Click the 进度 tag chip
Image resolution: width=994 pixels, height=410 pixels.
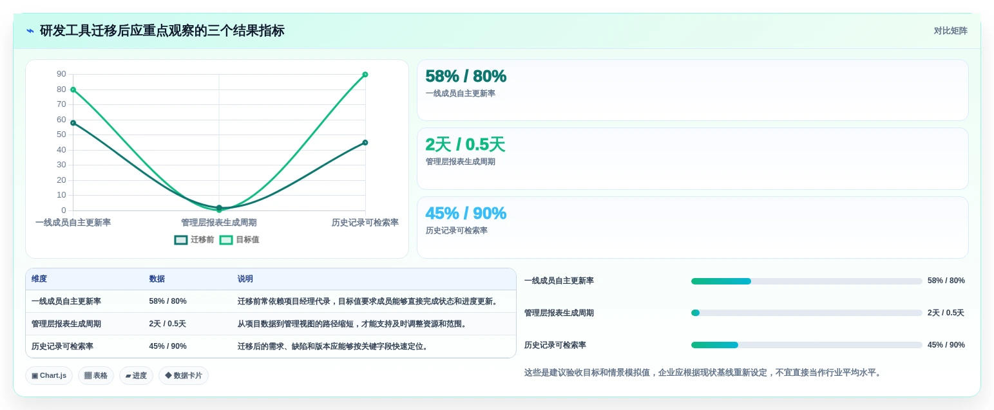click(136, 375)
